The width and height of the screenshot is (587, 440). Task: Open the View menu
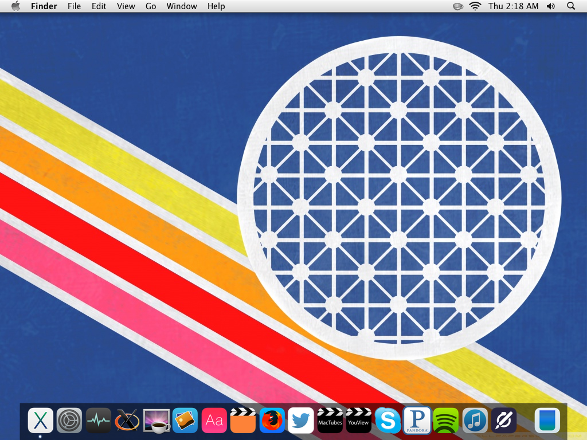coord(126,6)
